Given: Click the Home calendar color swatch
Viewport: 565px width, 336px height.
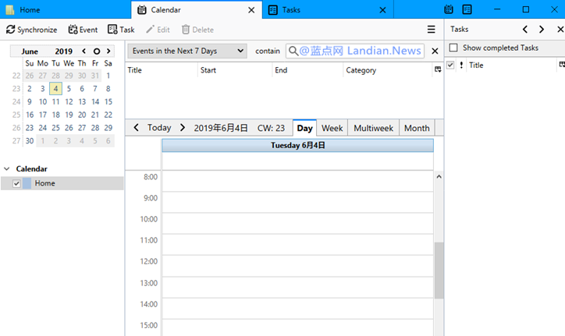Looking at the screenshot, I should (x=27, y=183).
